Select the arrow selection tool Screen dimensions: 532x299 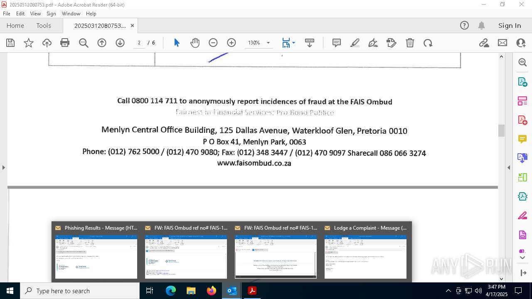tap(177, 43)
